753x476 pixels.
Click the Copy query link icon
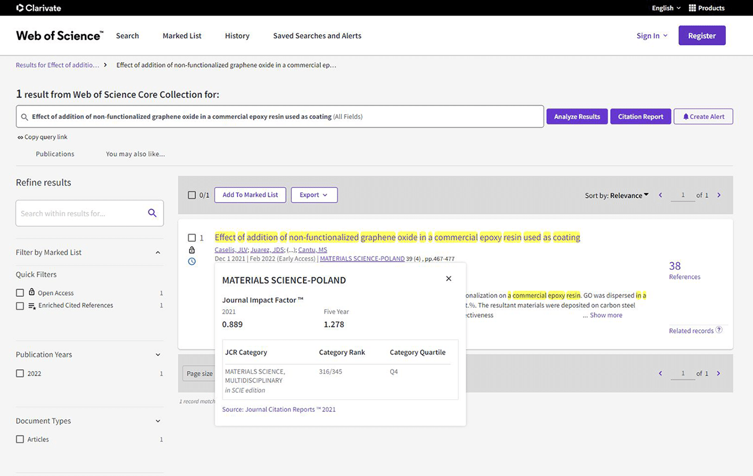20,137
